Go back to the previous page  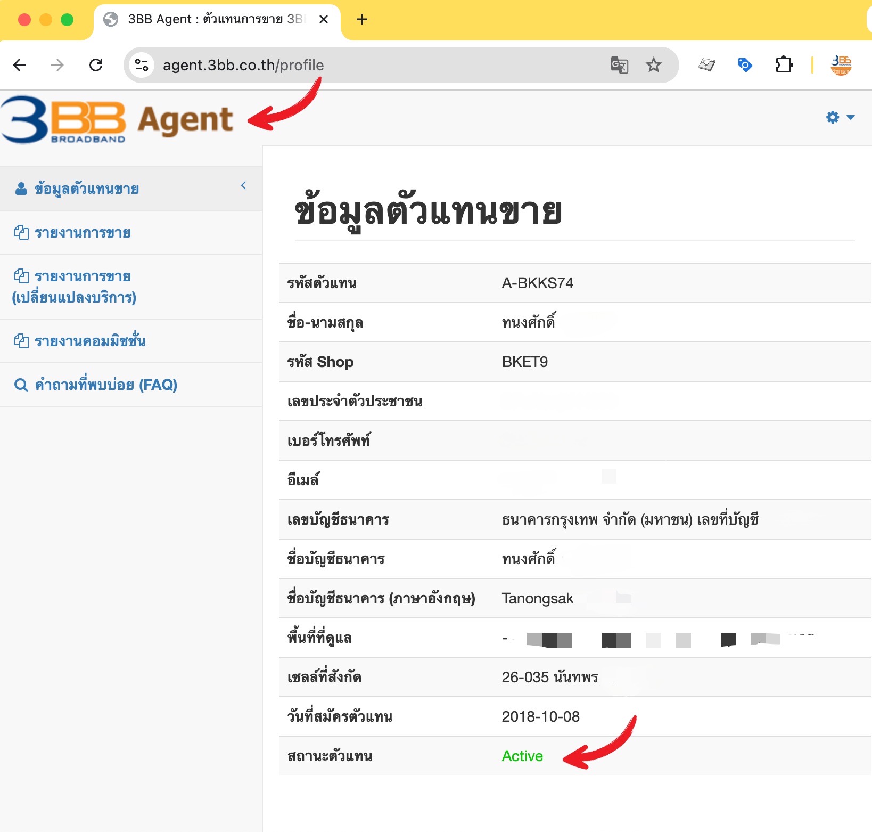(20, 65)
